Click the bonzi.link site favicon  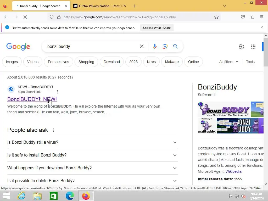coord(11,89)
